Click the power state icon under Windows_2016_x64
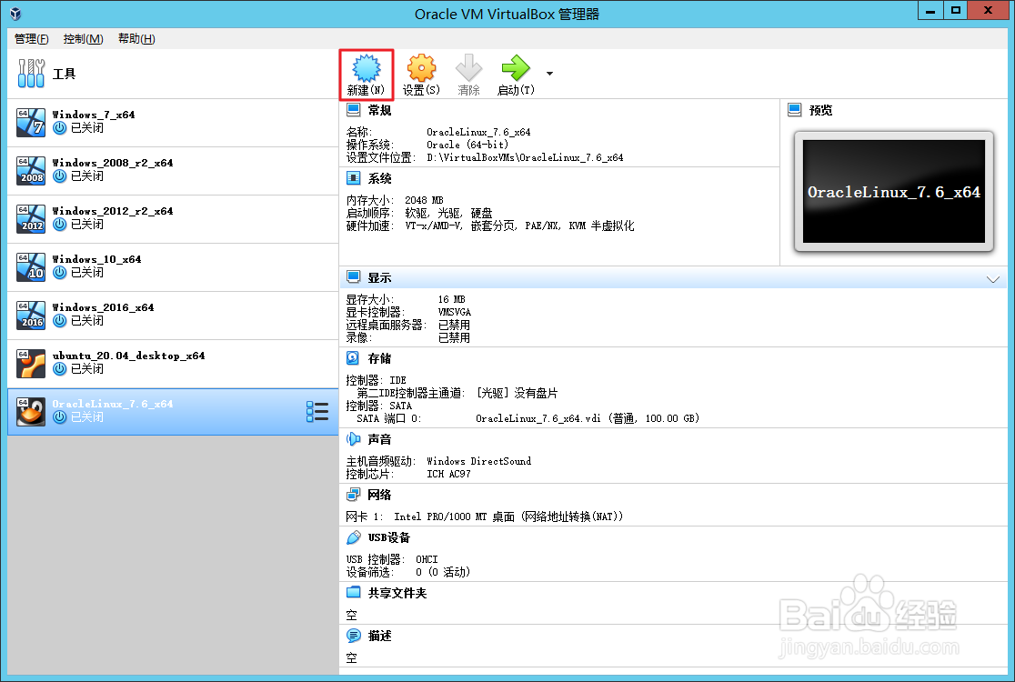 [x=59, y=320]
